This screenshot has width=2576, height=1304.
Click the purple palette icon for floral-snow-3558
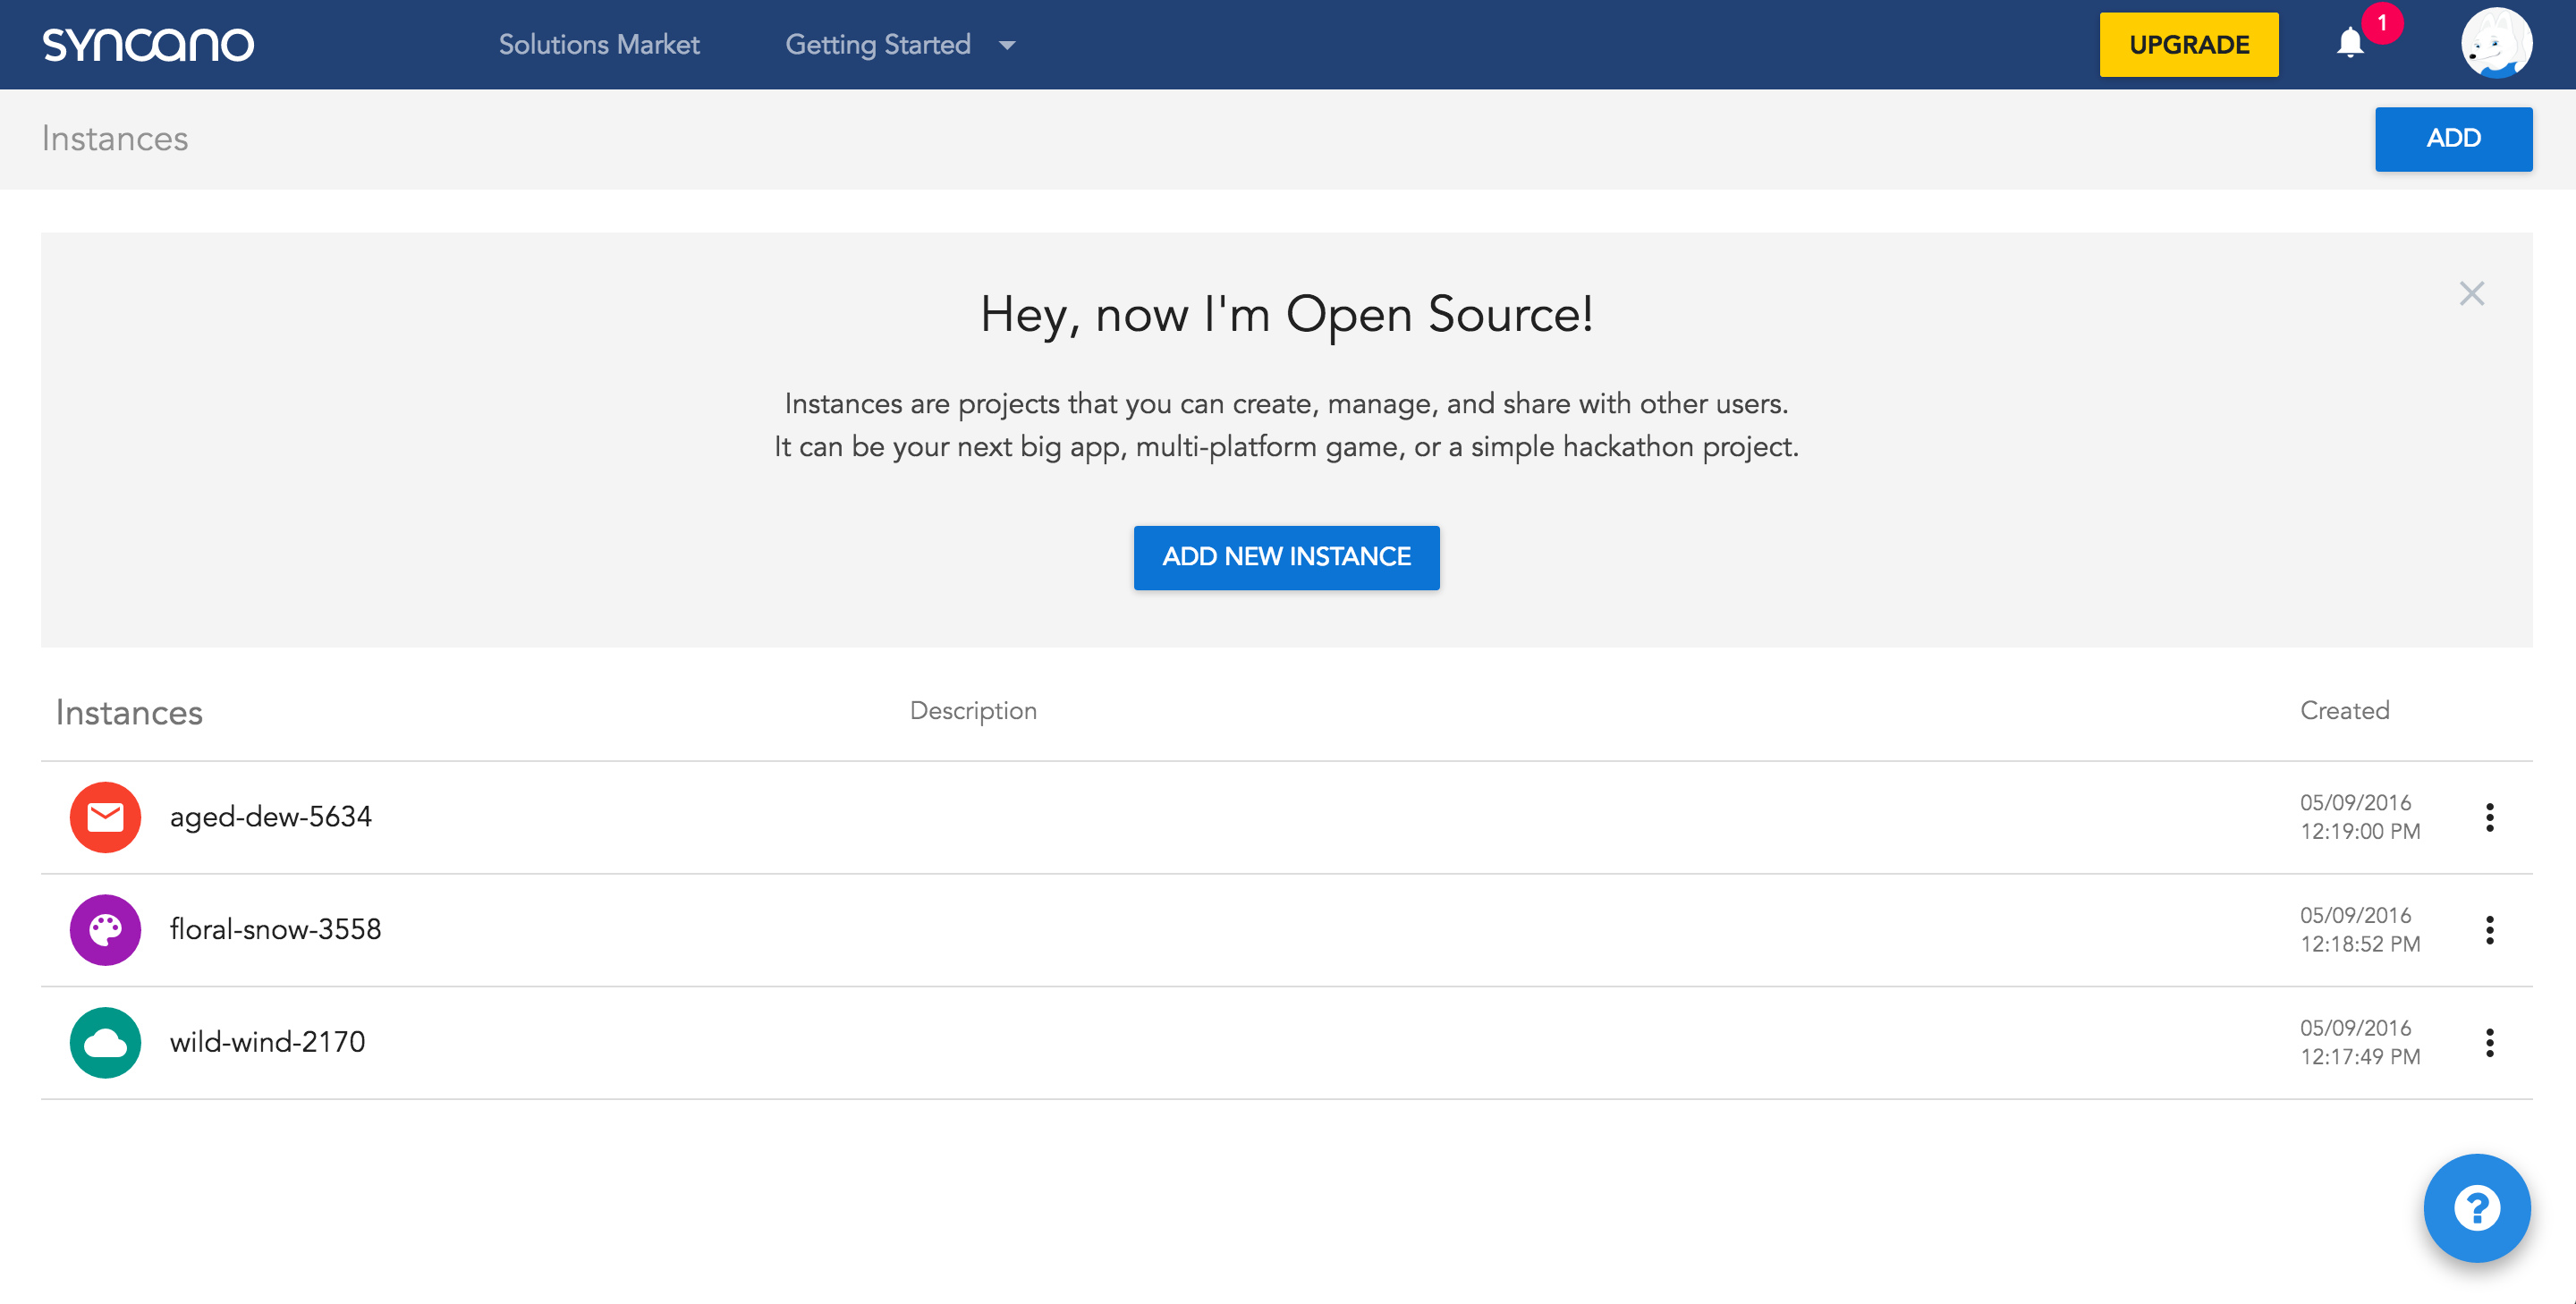105,930
